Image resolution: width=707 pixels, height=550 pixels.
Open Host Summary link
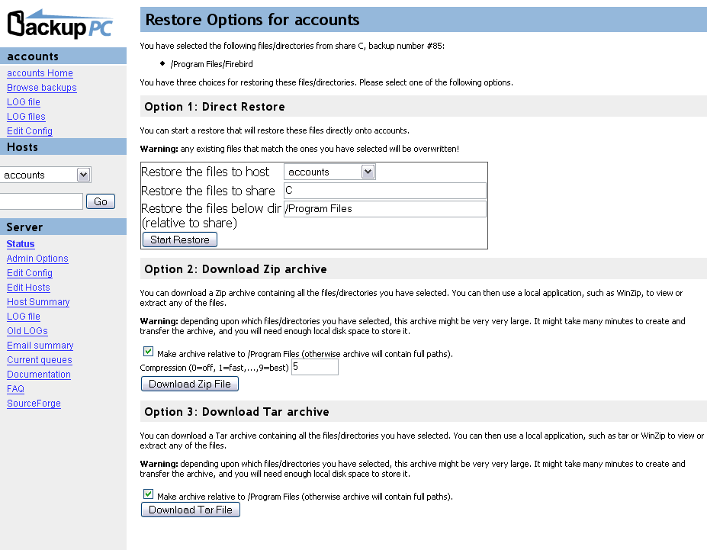point(38,301)
